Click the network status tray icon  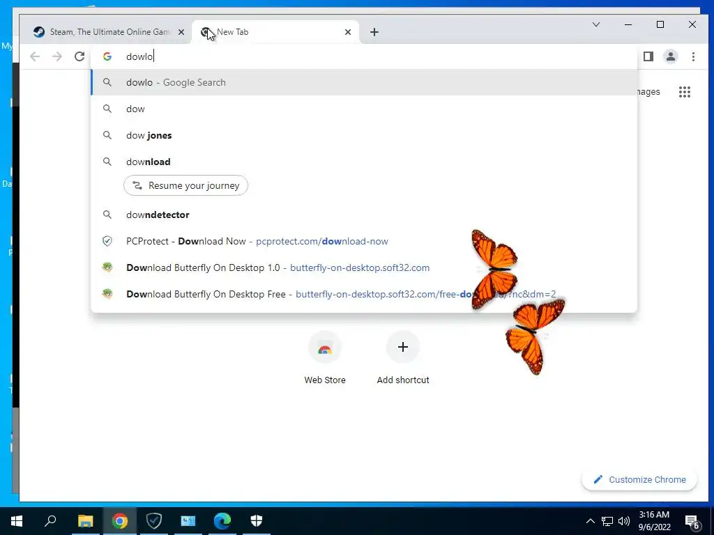(x=607, y=521)
